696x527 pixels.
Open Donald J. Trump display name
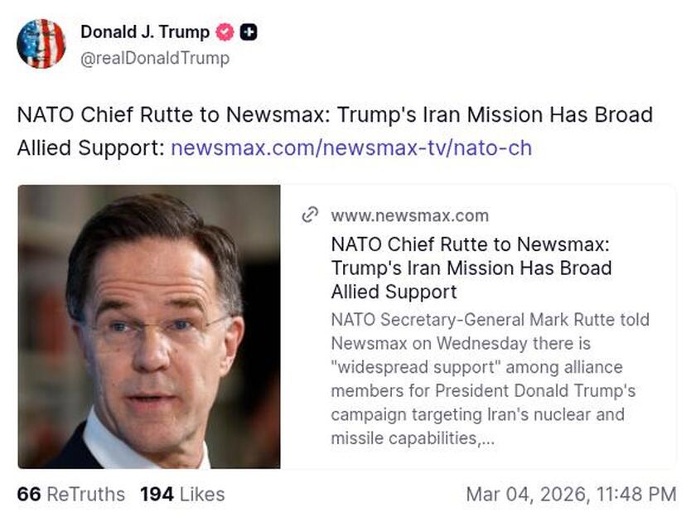point(146,32)
